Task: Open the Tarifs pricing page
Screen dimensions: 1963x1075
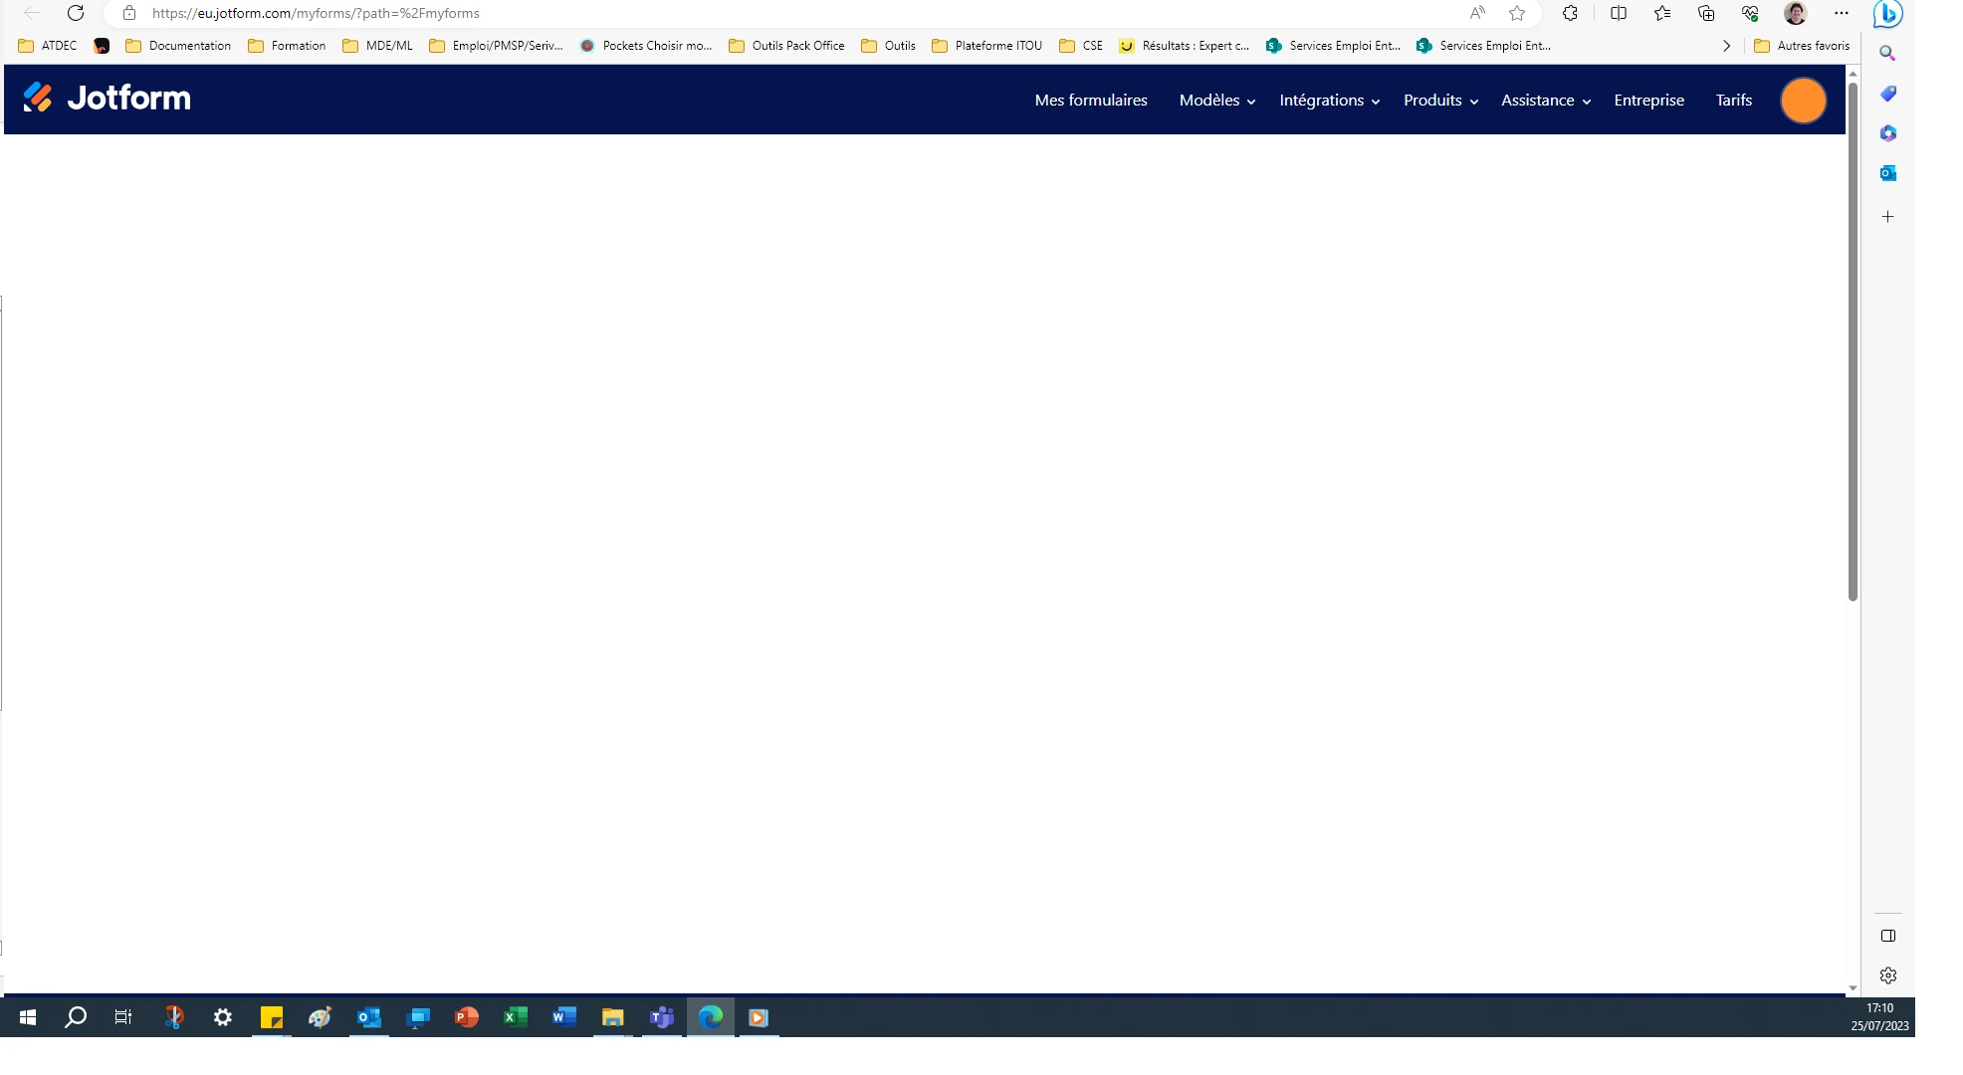Action: [x=1733, y=100]
